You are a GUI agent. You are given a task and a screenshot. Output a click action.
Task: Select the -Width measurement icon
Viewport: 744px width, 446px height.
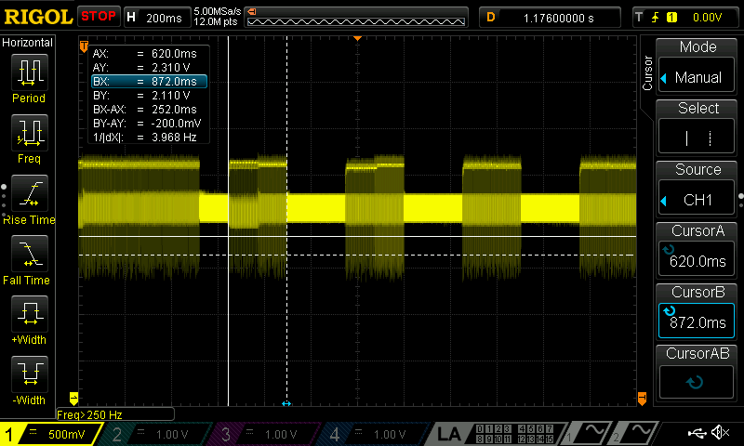(30, 374)
